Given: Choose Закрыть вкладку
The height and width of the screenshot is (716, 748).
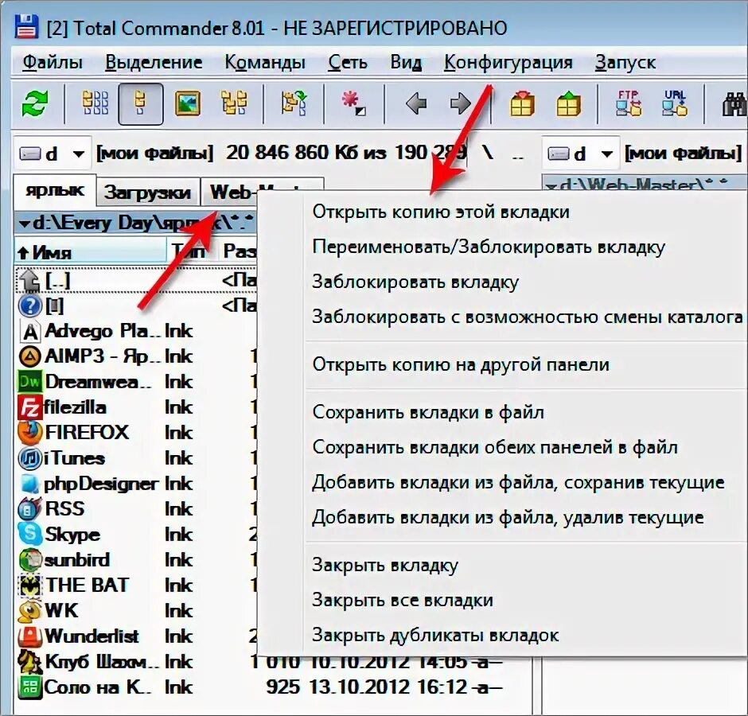Looking at the screenshot, I should click(502, 566).
